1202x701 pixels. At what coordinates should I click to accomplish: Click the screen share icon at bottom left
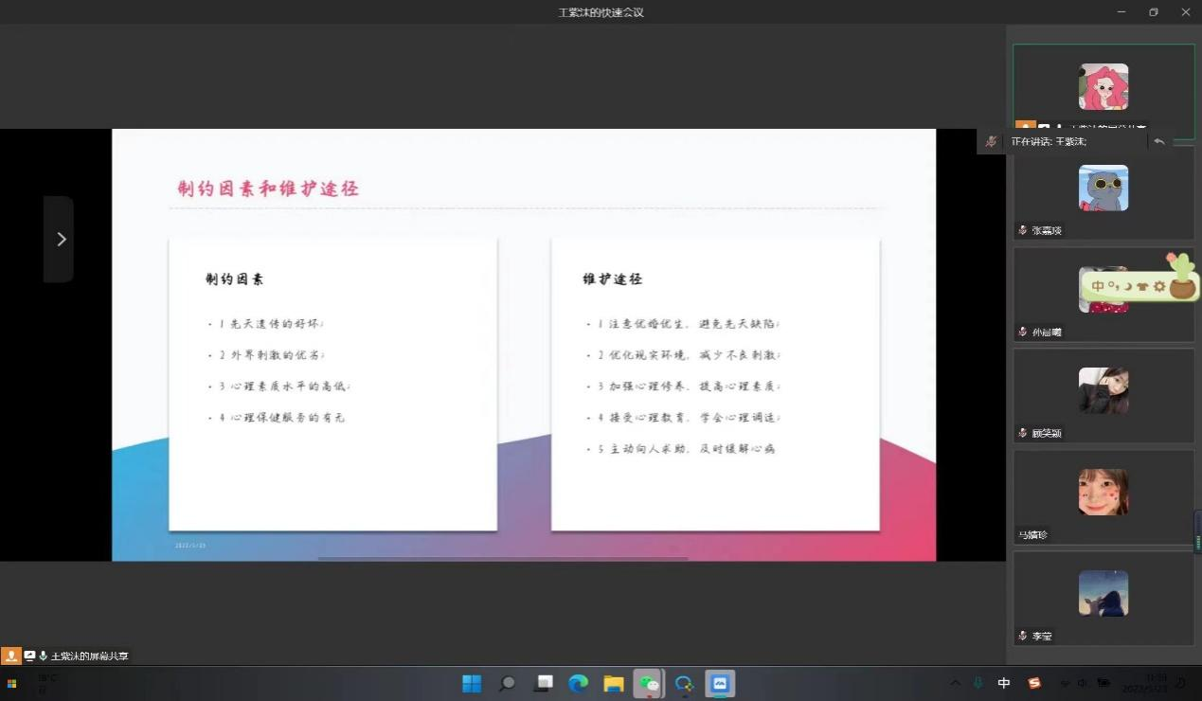29,656
